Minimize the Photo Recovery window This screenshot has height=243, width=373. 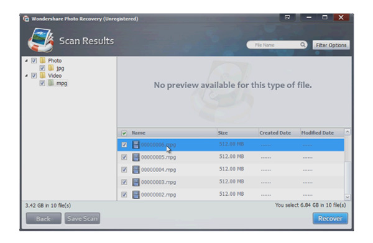[x=309, y=17]
